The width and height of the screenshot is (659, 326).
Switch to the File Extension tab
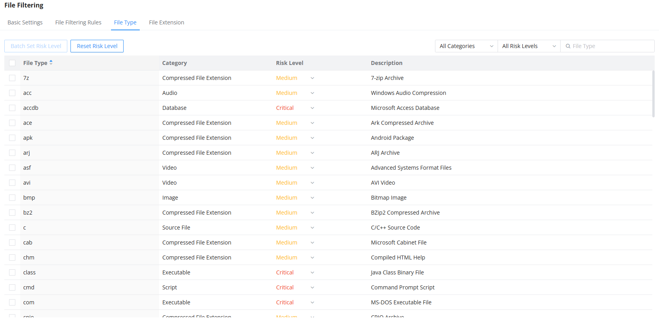(167, 22)
